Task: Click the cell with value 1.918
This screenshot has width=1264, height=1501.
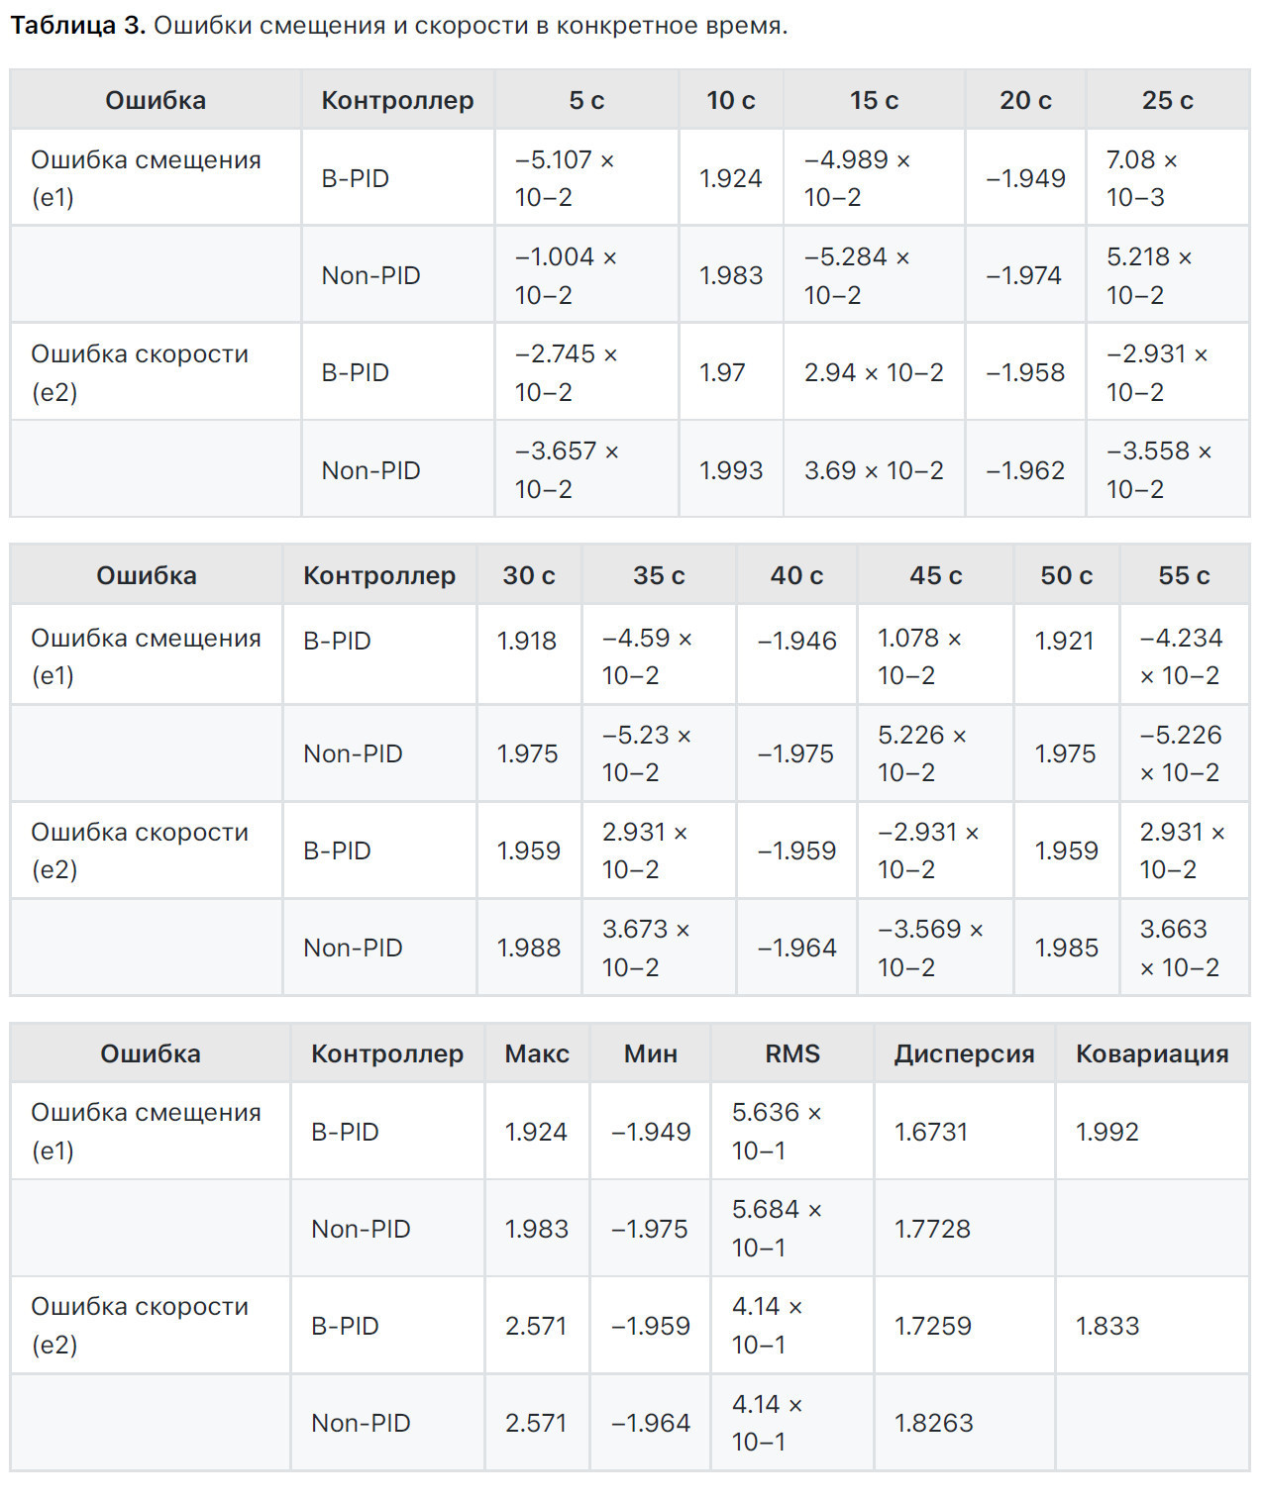Action: [527, 641]
